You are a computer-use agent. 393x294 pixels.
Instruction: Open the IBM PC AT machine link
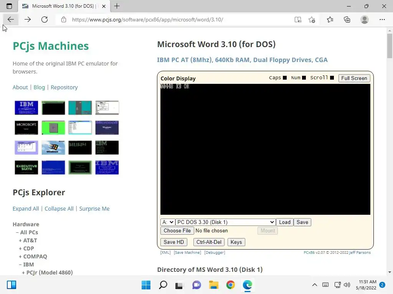[x=242, y=60]
